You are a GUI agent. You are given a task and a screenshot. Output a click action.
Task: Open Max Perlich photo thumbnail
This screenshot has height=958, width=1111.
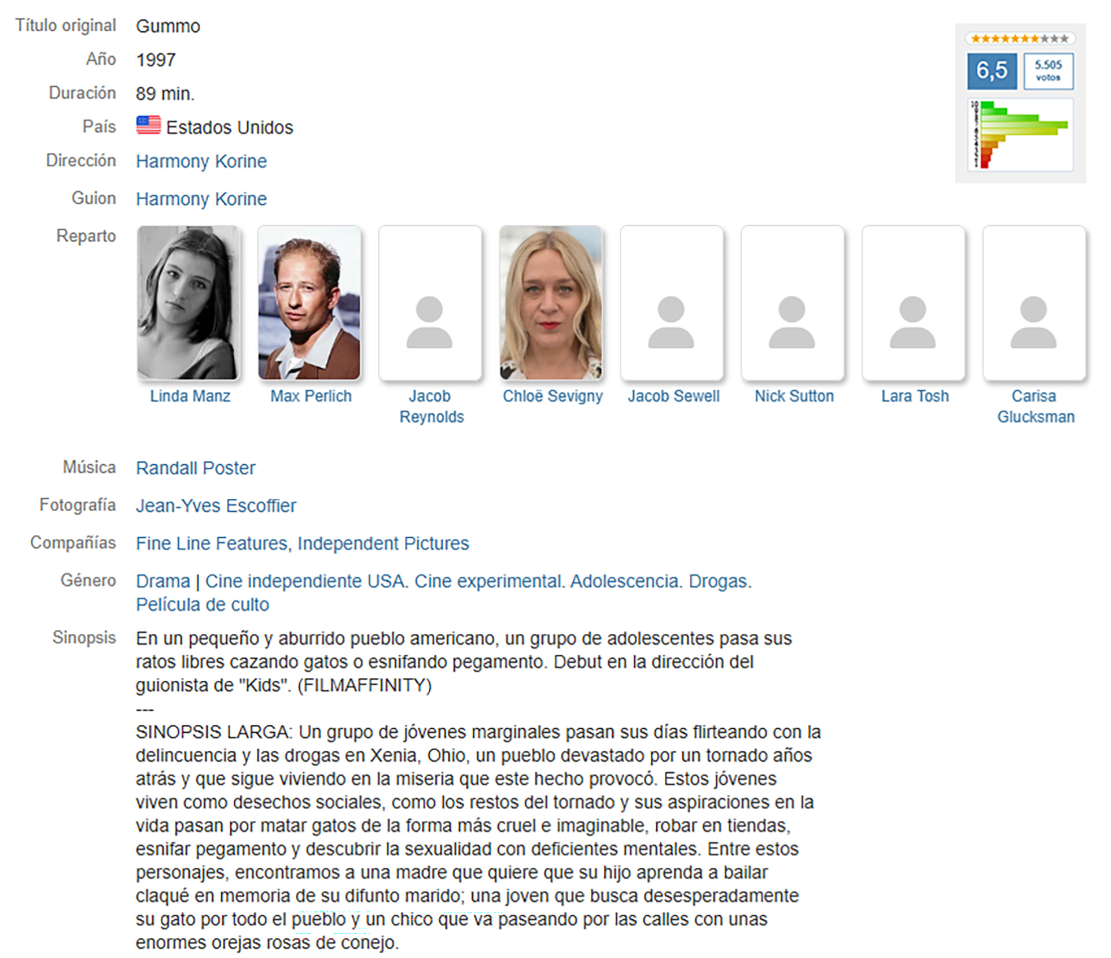coord(309,303)
